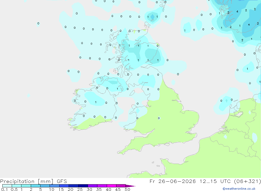This screenshot has width=261, height=191.
Task: Click the 'Precipitation [mm]' title text
Action: [27, 181]
